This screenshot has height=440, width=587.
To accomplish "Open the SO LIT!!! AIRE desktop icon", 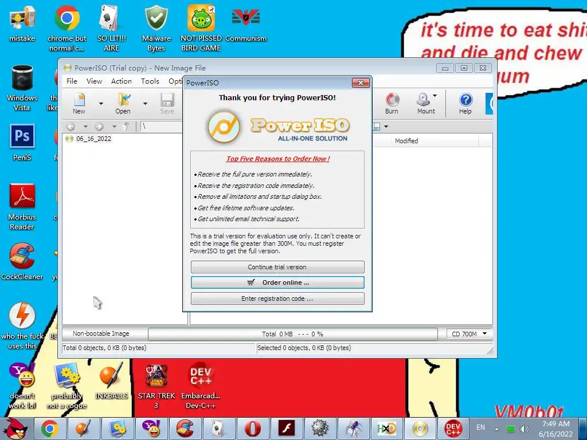I will [x=112, y=28].
